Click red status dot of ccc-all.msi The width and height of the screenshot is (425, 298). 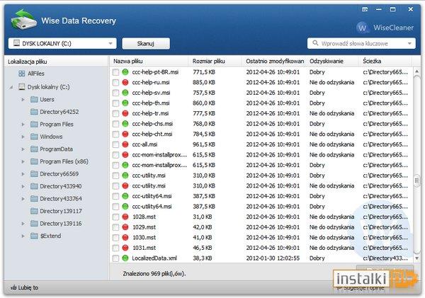click(125, 144)
